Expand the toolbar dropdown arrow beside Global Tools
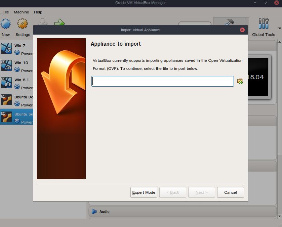This screenshot has height=227, width=282. tap(280, 28)
